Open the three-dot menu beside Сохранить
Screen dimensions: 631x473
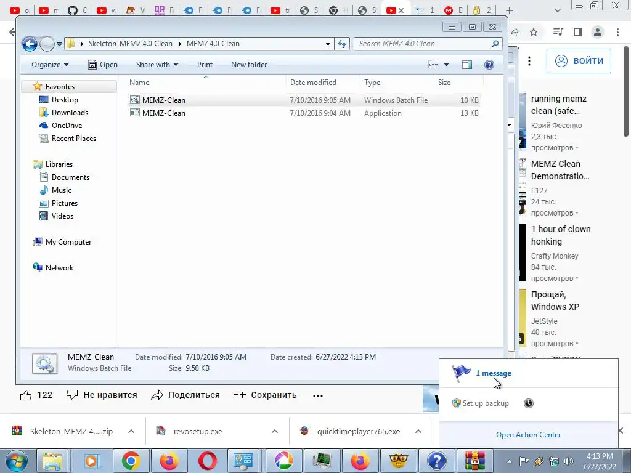point(318,396)
